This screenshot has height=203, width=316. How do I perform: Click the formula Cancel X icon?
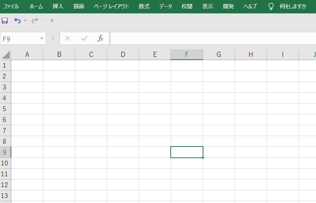(x=68, y=38)
